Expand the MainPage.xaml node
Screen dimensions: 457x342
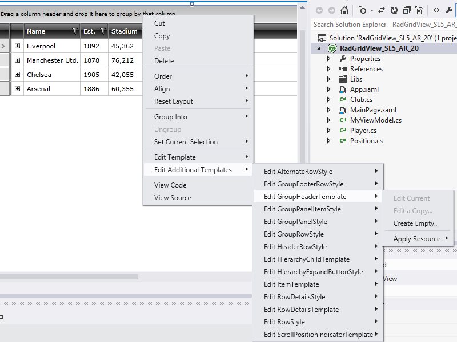pyautogui.click(x=329, y=110)
